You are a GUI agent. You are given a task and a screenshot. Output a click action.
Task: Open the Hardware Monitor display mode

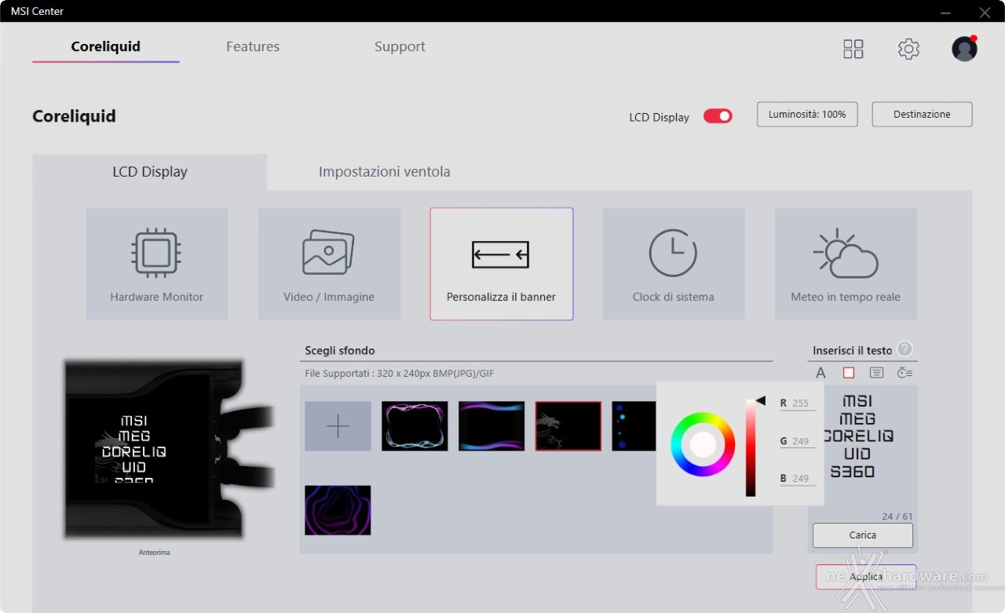coord(157,264)
